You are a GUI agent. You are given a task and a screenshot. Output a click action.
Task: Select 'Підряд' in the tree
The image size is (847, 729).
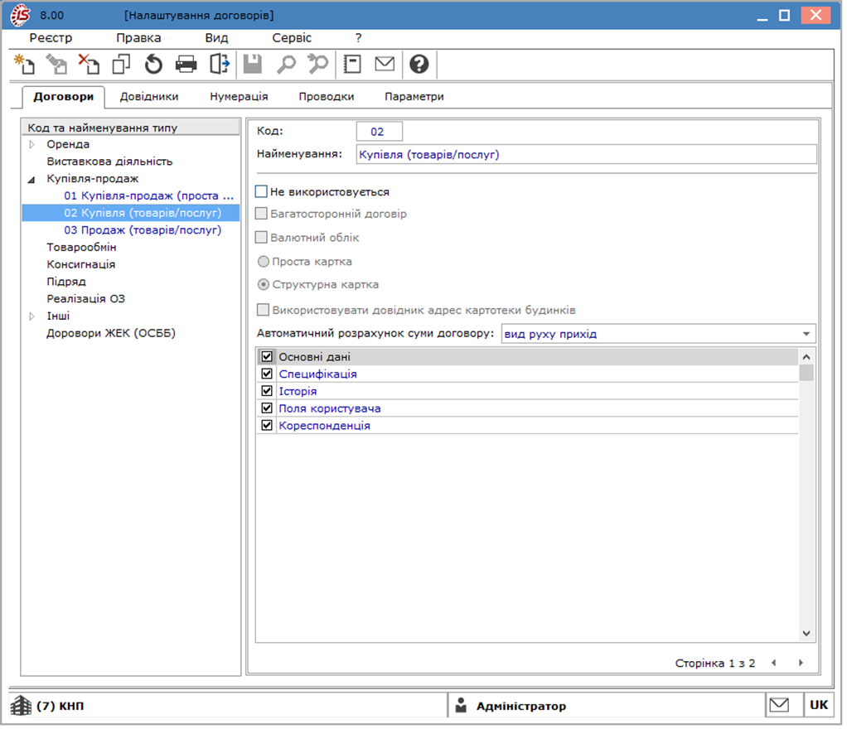tap(66, 282)
